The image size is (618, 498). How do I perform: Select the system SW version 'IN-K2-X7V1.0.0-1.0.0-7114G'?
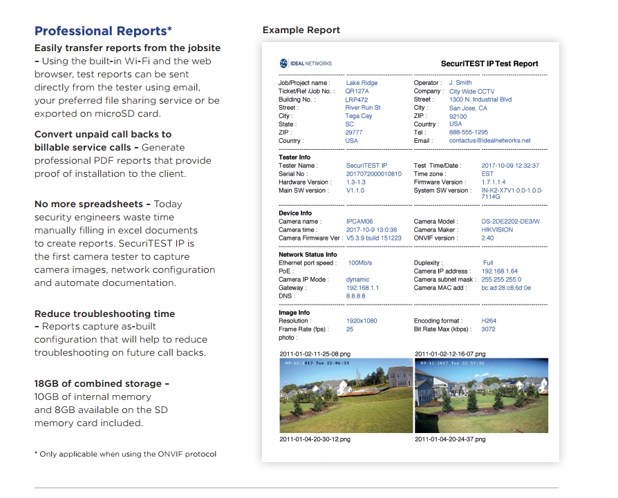[512, 193]
